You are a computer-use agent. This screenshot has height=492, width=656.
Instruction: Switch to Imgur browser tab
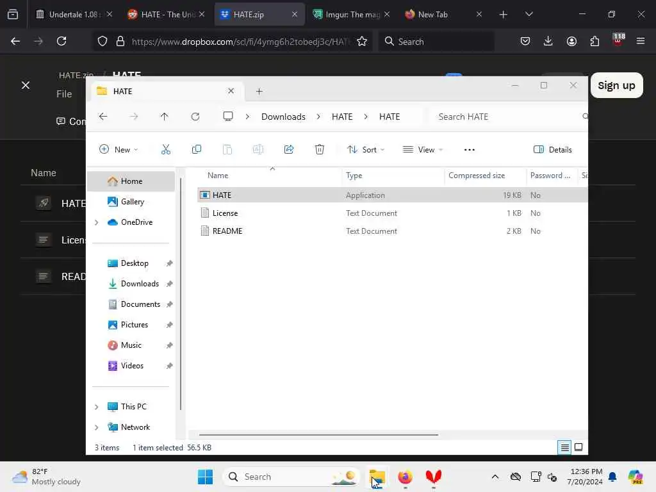[x=351, y=14]
